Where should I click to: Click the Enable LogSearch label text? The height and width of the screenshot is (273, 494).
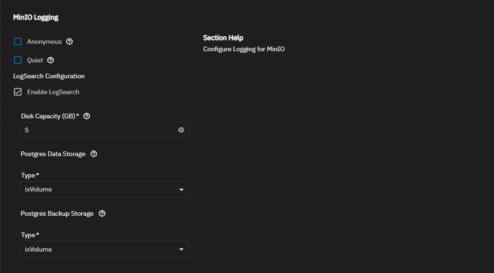[x=53, y=92]
